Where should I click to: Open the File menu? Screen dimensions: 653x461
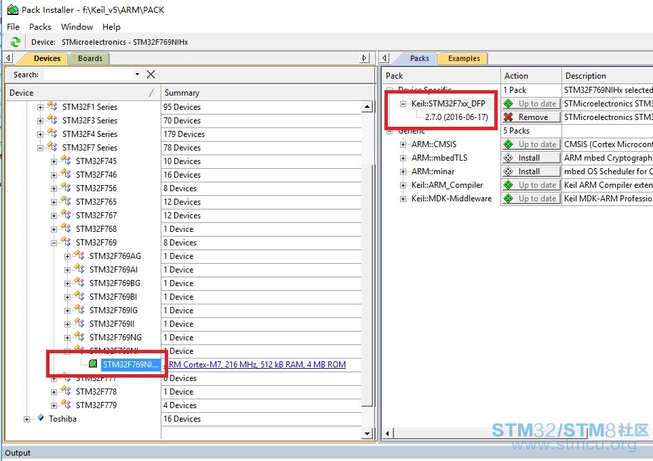pyautogui.click(x=13, y=26)
